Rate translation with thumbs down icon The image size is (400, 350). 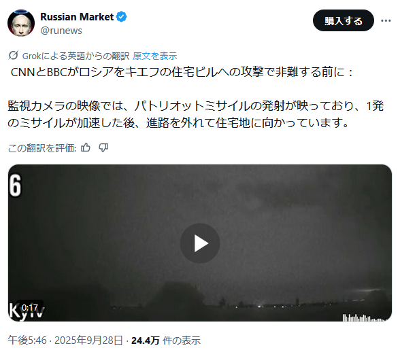[x=103, y=147]
